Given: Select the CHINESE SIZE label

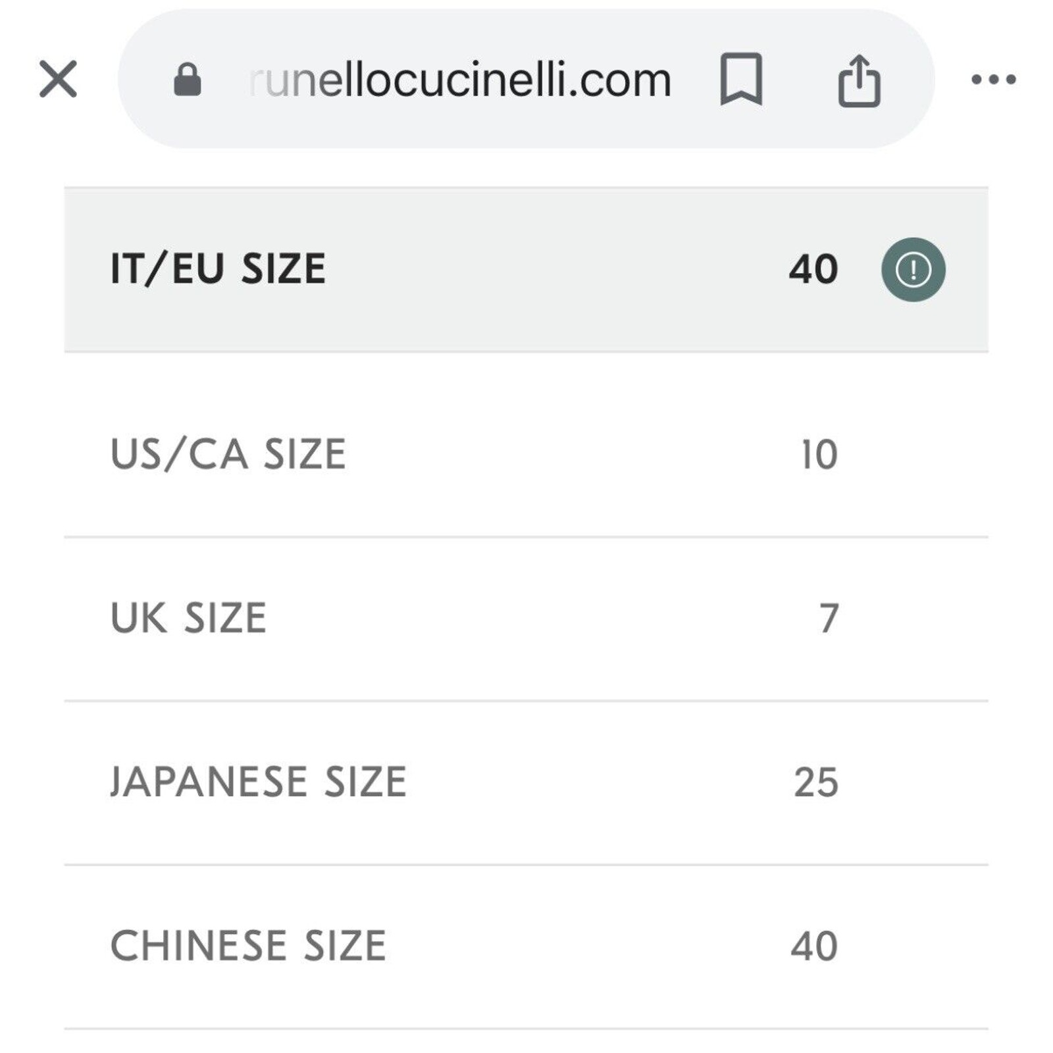Looking at the screenshot, I should [248, 946].
